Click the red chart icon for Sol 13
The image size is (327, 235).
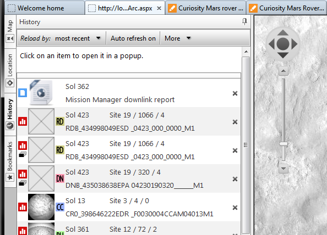23,207
